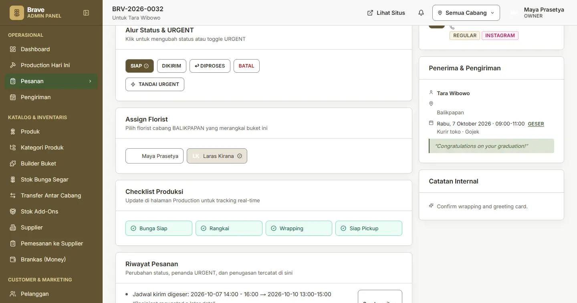
Task: Click the Produk flower icon
Action: 13,132
